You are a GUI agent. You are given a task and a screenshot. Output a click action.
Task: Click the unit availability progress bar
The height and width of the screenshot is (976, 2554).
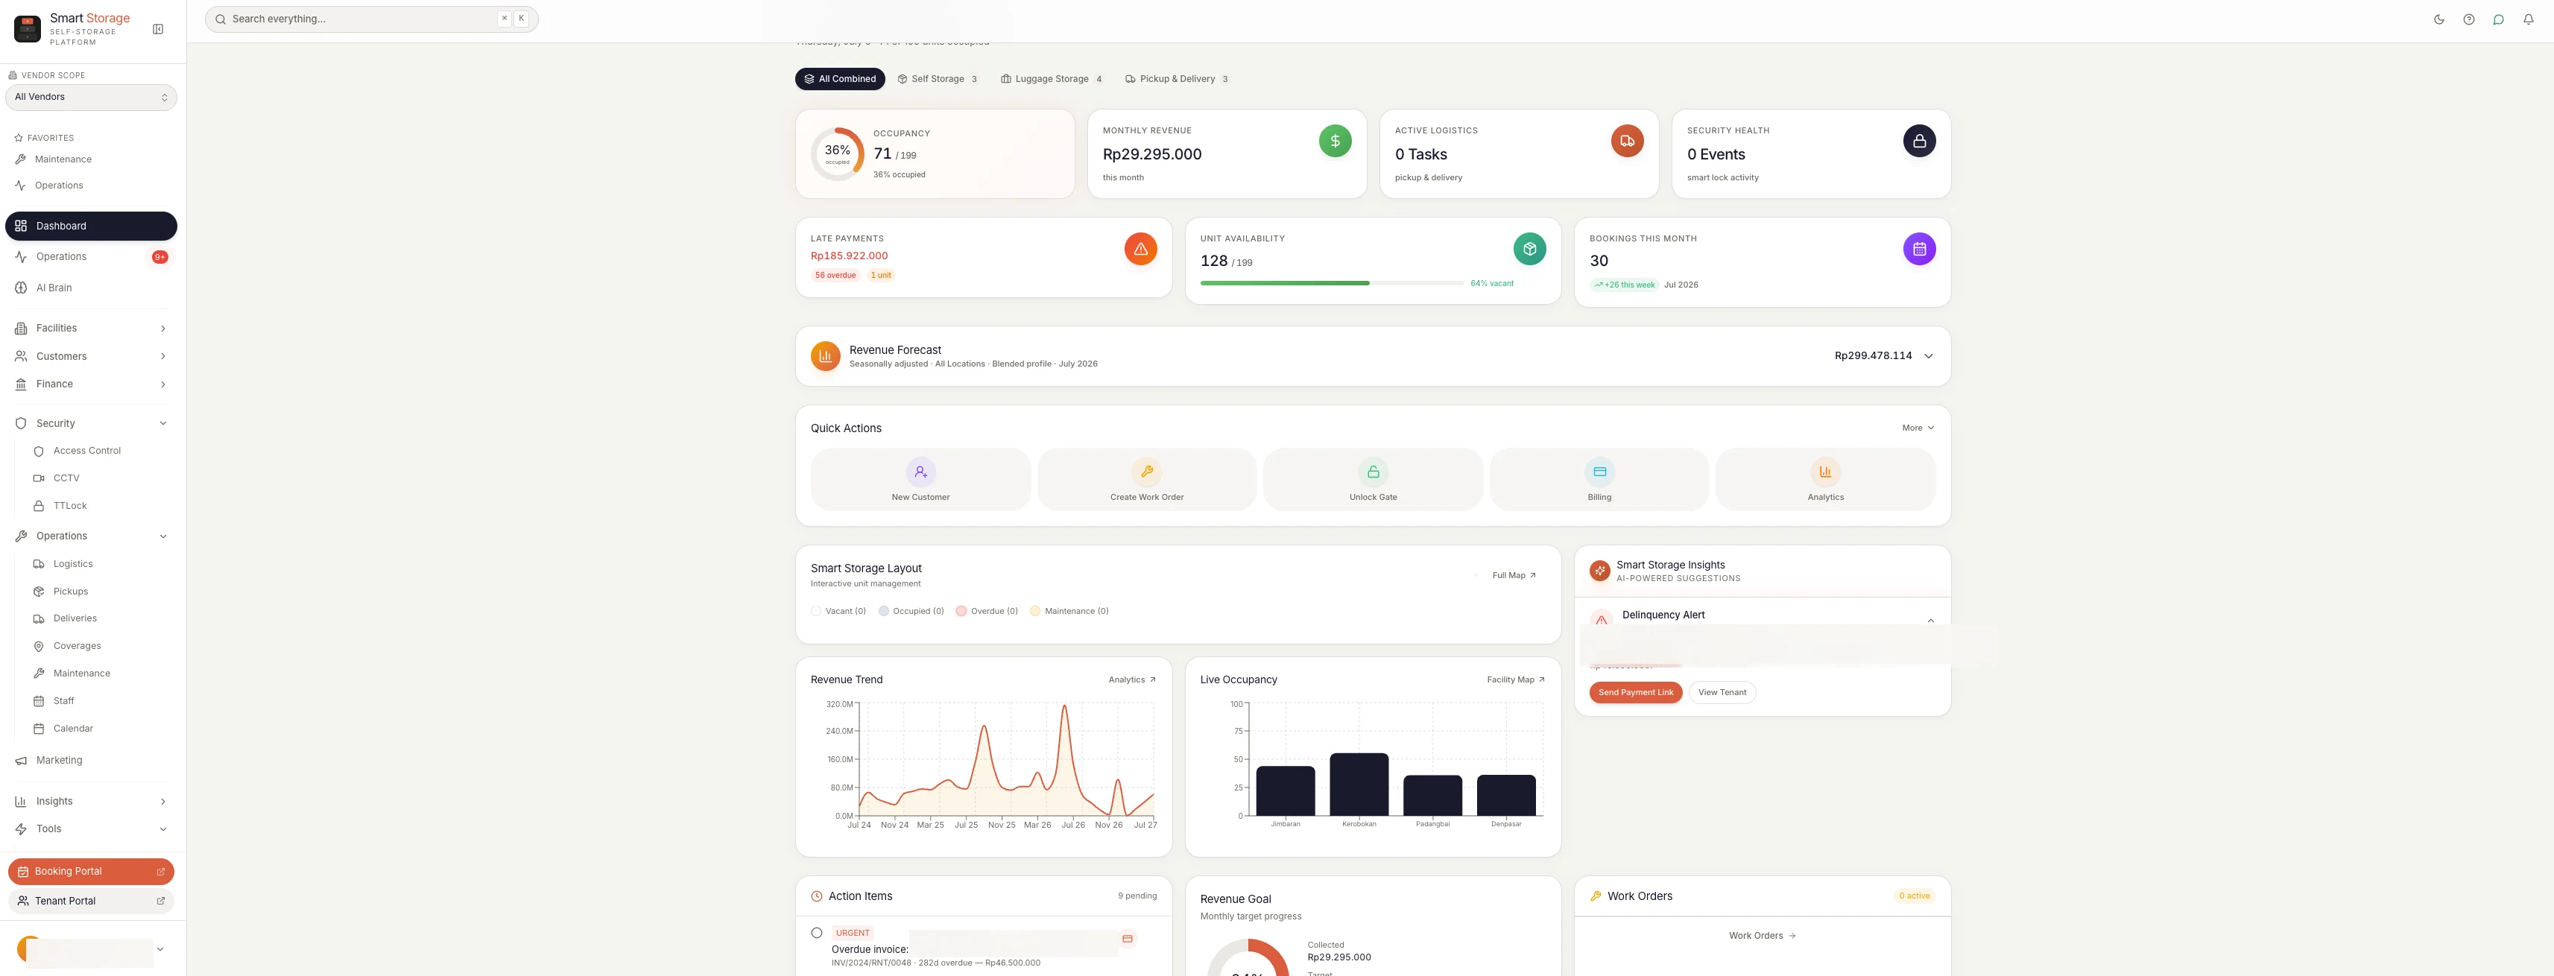coord(1332,283)
